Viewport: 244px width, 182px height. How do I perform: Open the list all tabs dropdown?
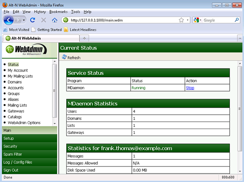(x=240, y=38)
